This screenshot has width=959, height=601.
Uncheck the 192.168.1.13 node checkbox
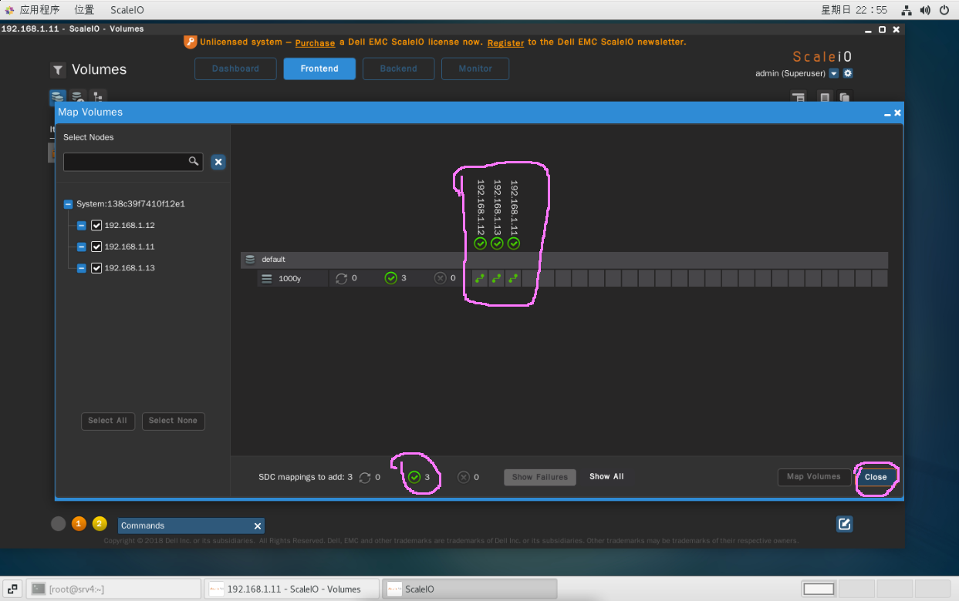96,268
